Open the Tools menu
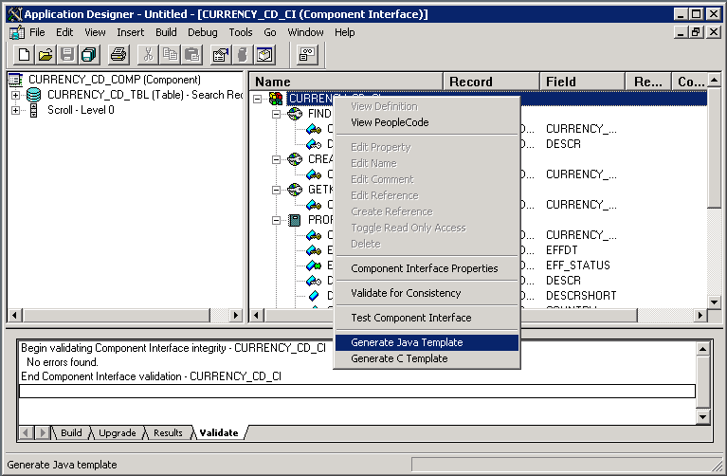 pyautogui.click(x=241, y=32)
